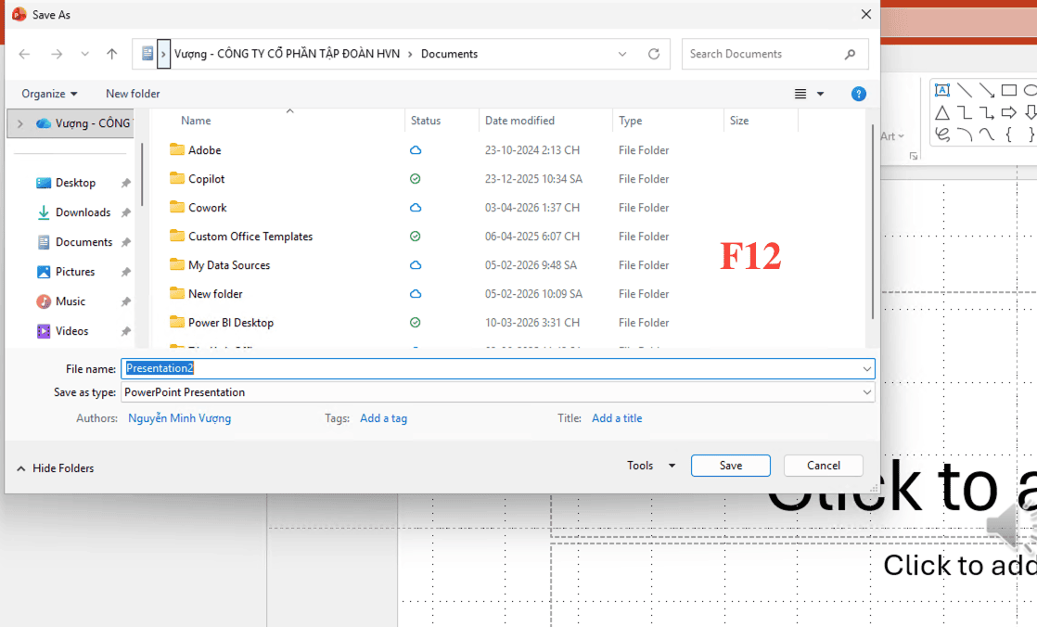Select the Curve shape in PowerPoint

[987, 134]
